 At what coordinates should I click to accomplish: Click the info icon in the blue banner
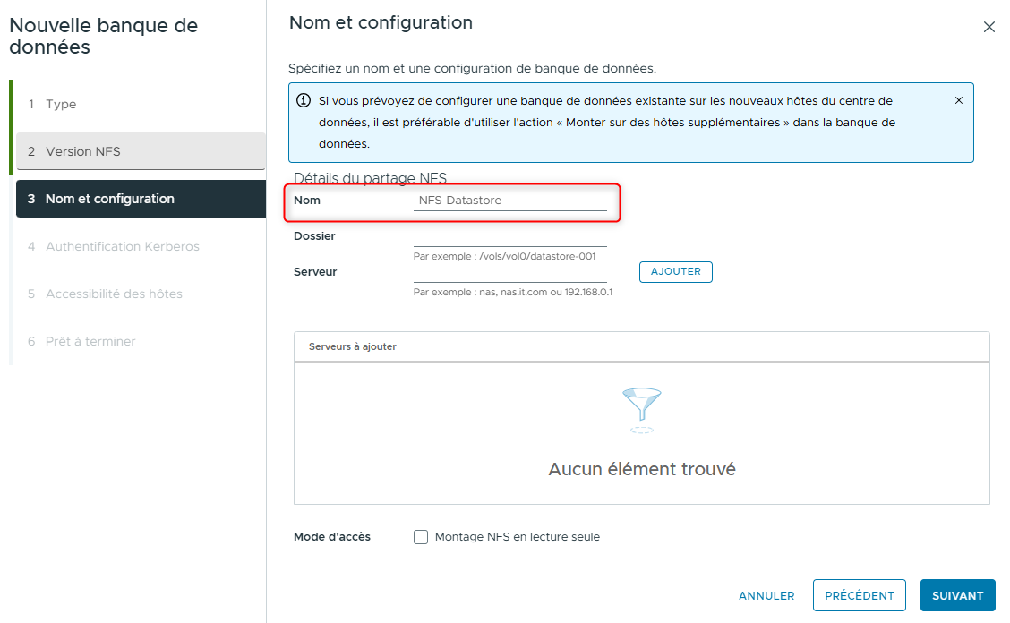(303, 100)
